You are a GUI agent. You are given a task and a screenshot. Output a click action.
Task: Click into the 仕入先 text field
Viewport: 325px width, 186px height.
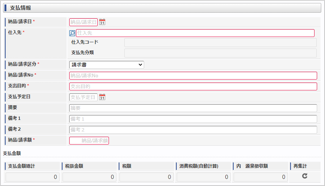195,33
